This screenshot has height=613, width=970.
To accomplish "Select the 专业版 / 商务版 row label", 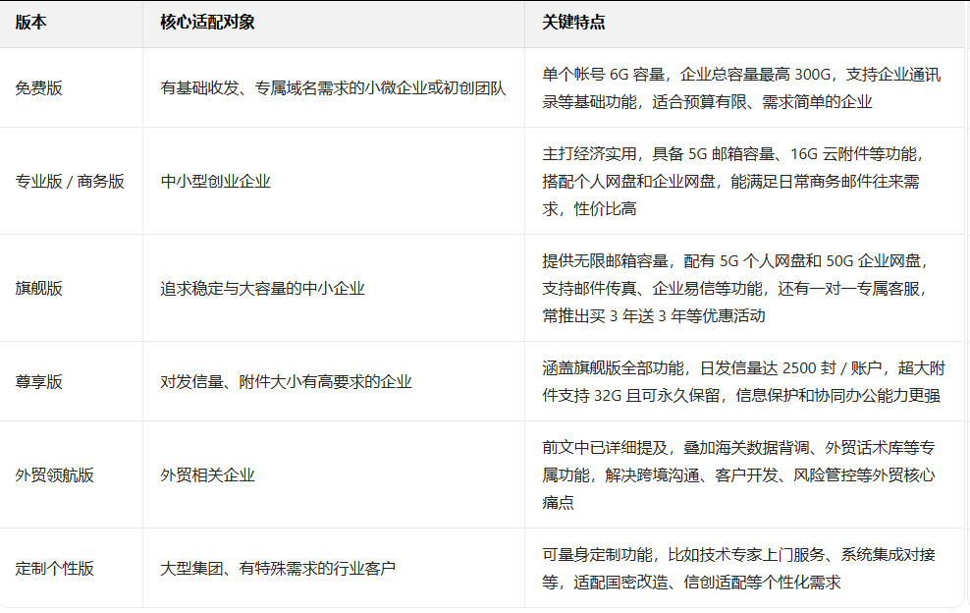I will click(x=63, y=181).
